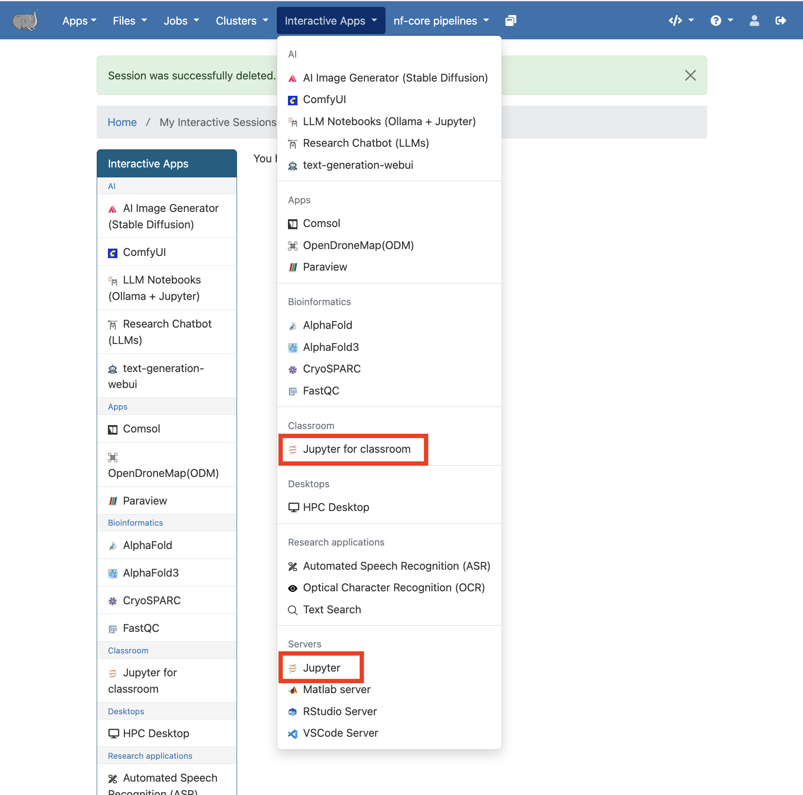Open the Develop code icon menu

tap(681, 21)
